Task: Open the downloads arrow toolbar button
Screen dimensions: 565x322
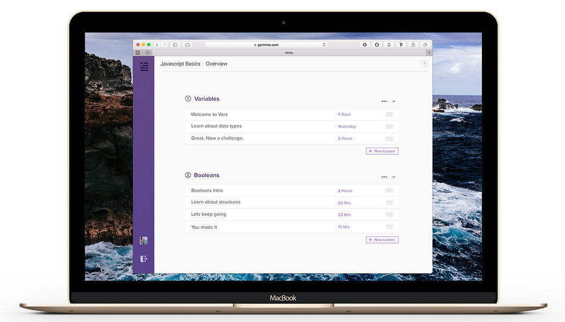Action: pyautogui.click(x=365, y=45)
